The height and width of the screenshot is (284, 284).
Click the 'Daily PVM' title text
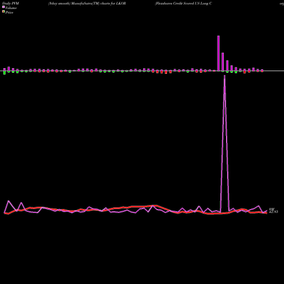[11, 3]
